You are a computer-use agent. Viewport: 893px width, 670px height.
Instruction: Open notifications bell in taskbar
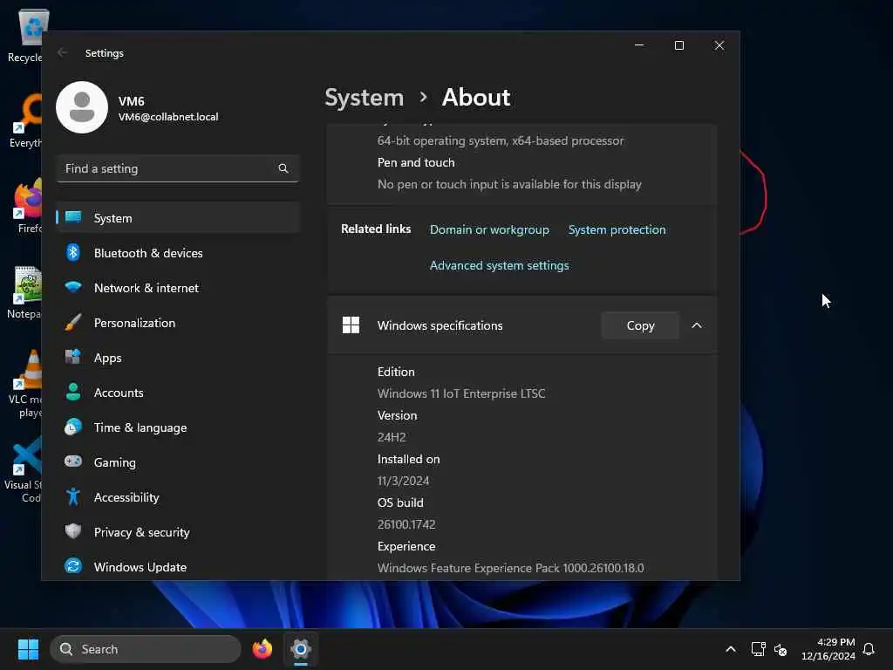pos(869,649)
